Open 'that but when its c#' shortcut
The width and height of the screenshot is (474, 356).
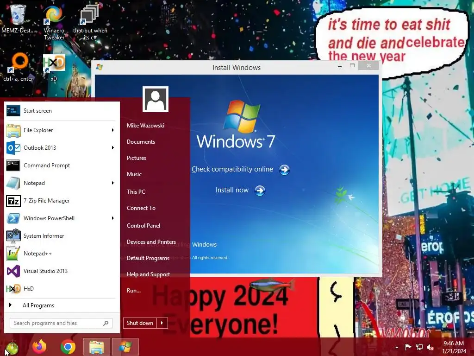(90, 22)
